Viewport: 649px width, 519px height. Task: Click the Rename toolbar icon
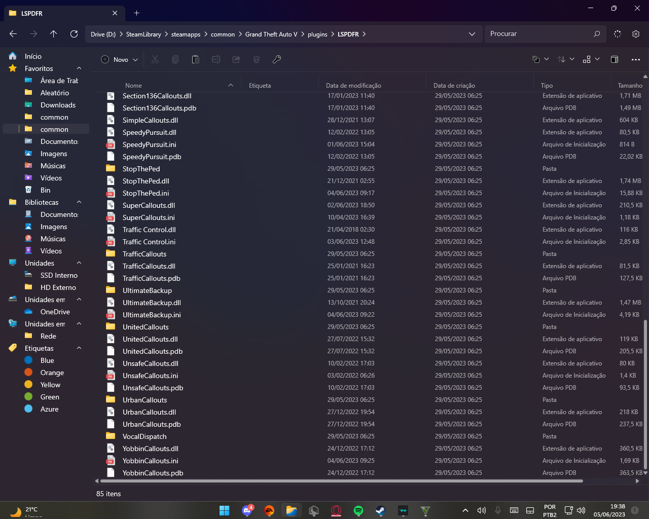point(216,59)
